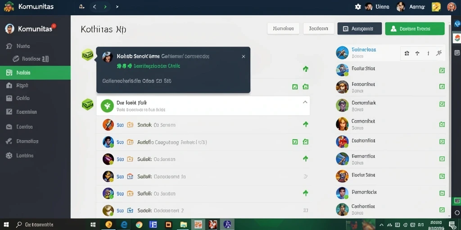Open the Nante sidebar item
The height and width of the screenshot is (230, 461).
(x=35, y=46)
